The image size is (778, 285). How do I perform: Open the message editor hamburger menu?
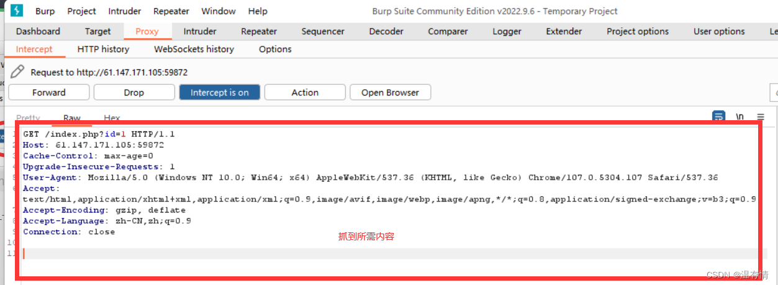pos(761,116)
